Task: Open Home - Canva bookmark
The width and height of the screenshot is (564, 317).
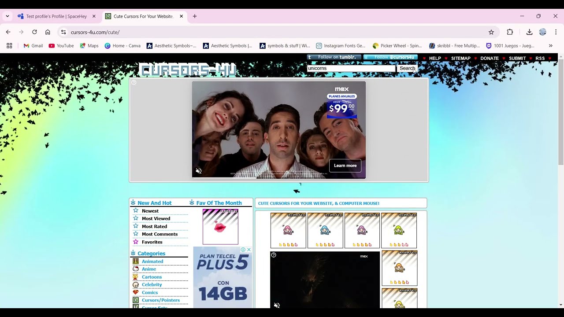Action: [x=122, y=46]
